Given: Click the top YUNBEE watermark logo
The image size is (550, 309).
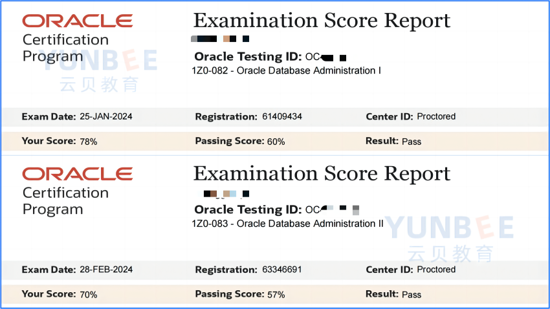Looking at the screenshot, I should tap(100, 70).
